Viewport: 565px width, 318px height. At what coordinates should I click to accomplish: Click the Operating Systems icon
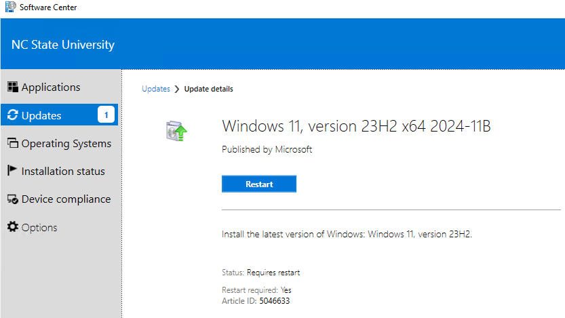coord(12,143)
